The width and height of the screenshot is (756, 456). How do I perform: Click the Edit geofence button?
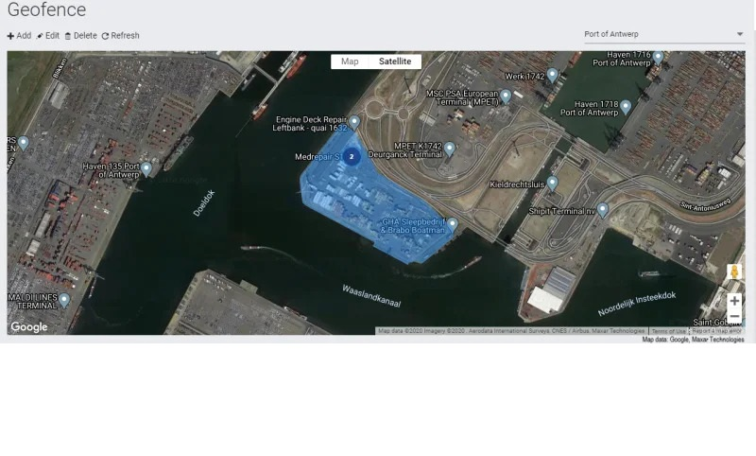pyautogui.click(x=48, y=36)
